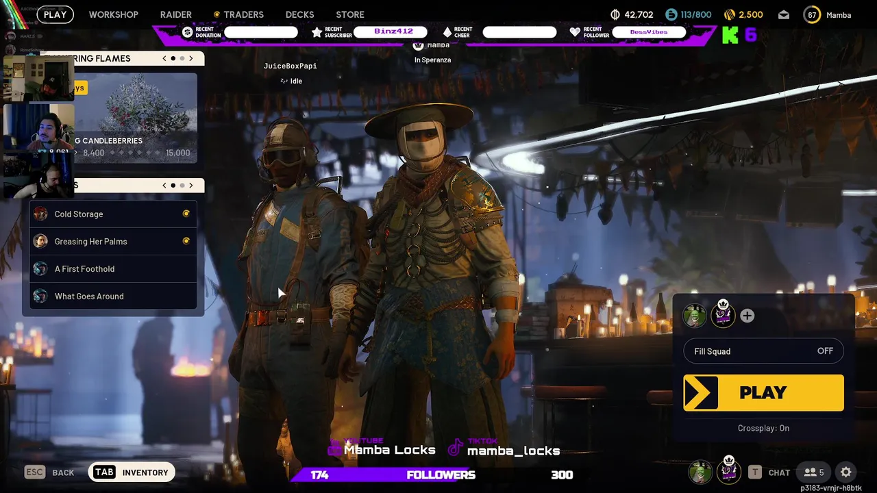Click the recent follower heart icon
877x493 pixels.
tap(575, 32)
